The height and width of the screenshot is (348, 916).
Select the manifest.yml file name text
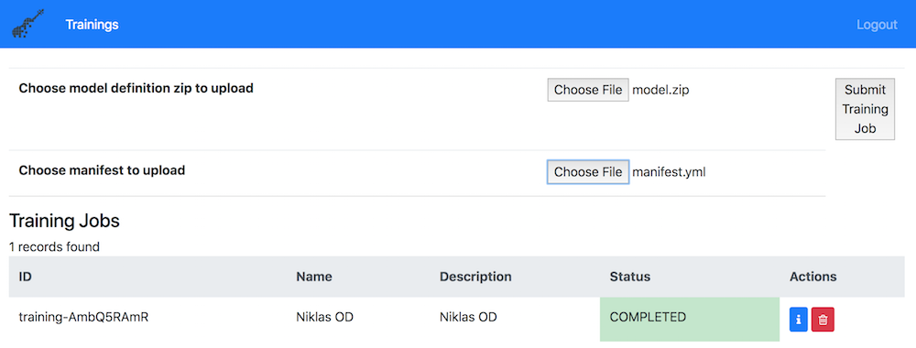click(669, 171)
